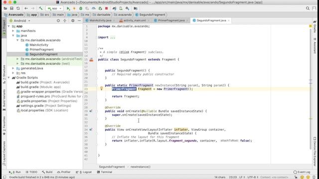Click the Apply Changes lightning icon
319x179 pixels.
point(74,8)
